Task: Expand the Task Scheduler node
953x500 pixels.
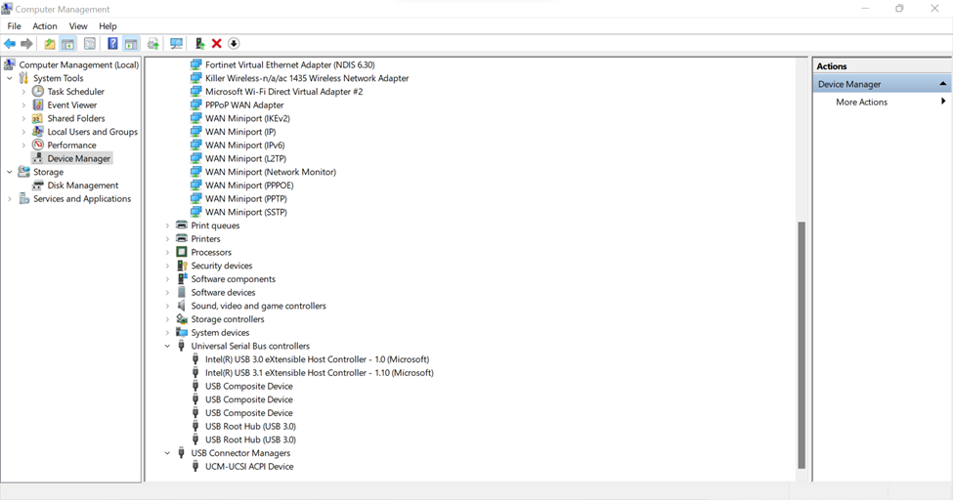Action: [23, 92]
